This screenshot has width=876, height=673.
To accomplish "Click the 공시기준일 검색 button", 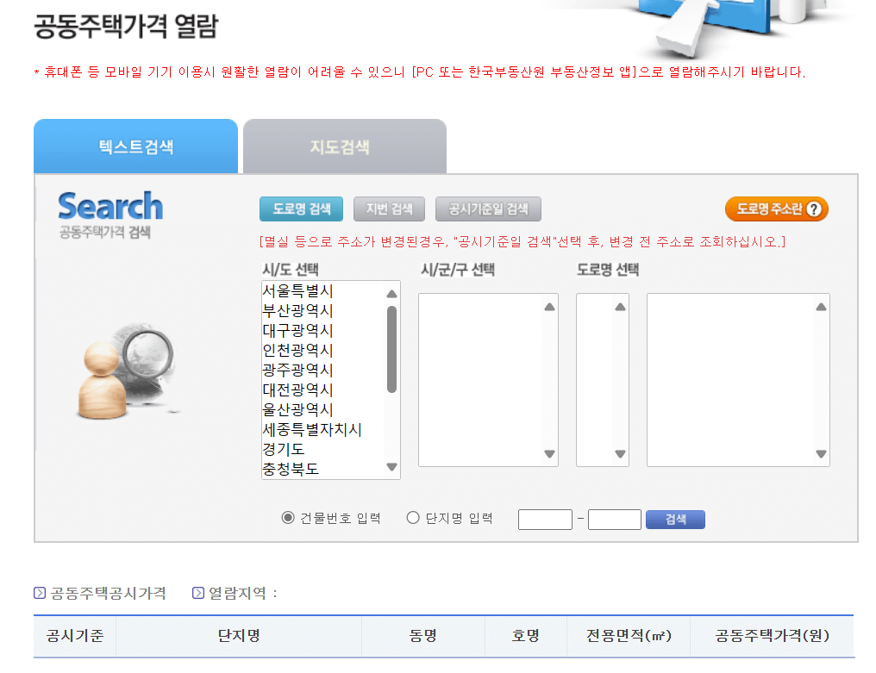I will pos(488,209).
